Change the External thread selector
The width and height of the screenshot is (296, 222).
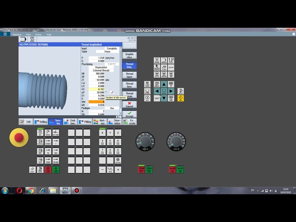click(101, 70)
